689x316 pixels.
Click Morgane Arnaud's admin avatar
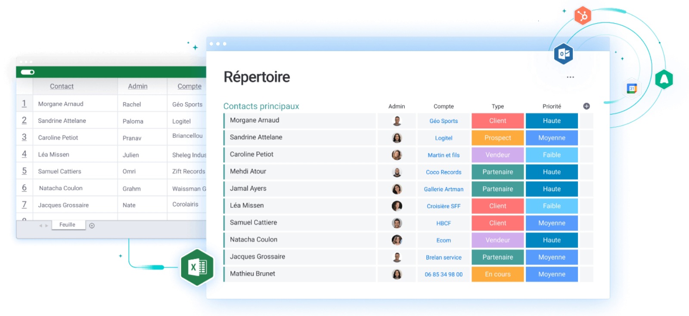coord(397,121)
